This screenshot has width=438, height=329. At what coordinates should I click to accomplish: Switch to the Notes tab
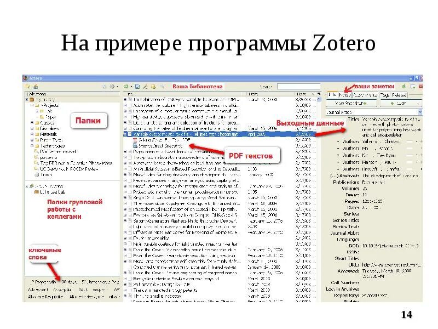(x=345, y=95)
